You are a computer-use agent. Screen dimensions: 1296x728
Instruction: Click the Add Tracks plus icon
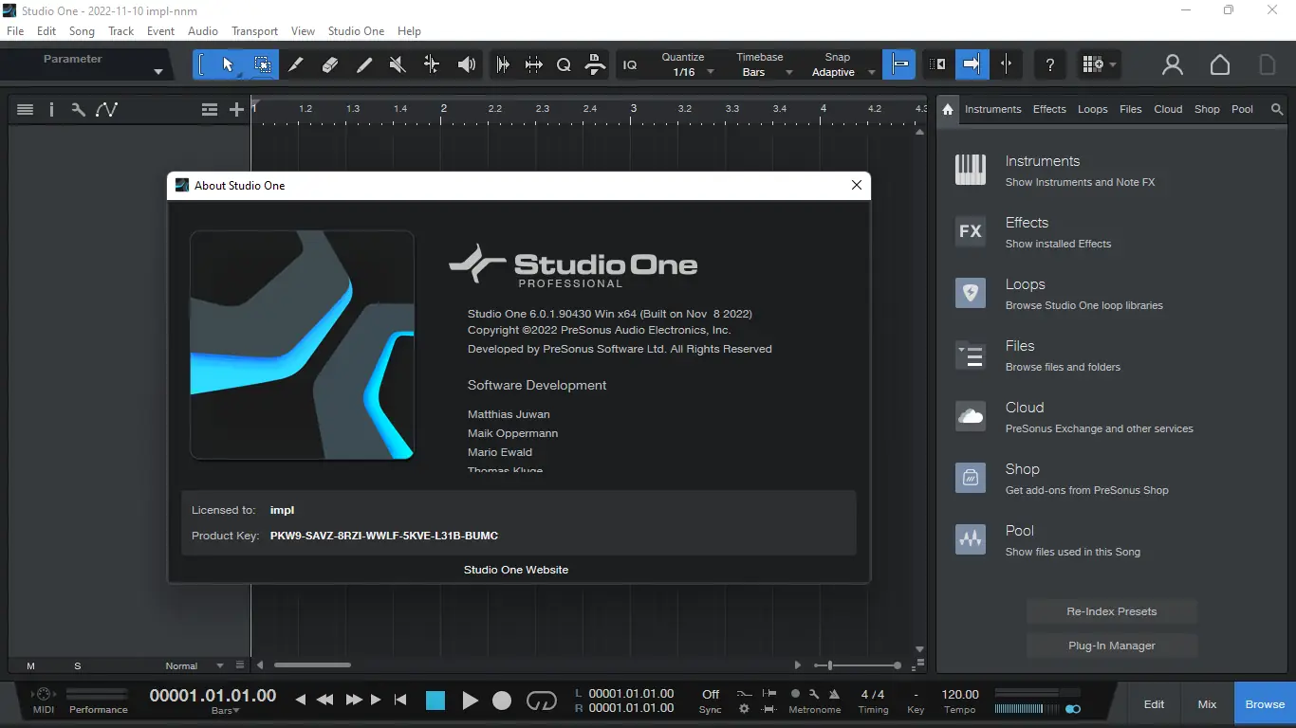point(236,110)
